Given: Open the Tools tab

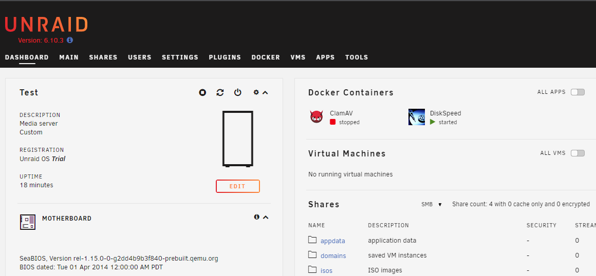Looking at the screenshot, I should (x=357, y=57).
